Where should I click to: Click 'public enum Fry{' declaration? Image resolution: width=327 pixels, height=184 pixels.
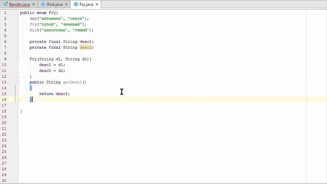[x=39, y=13]
